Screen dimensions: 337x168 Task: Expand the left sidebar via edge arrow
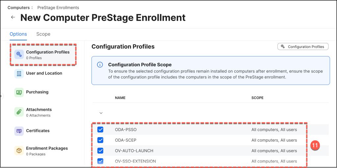coord(1,96)
